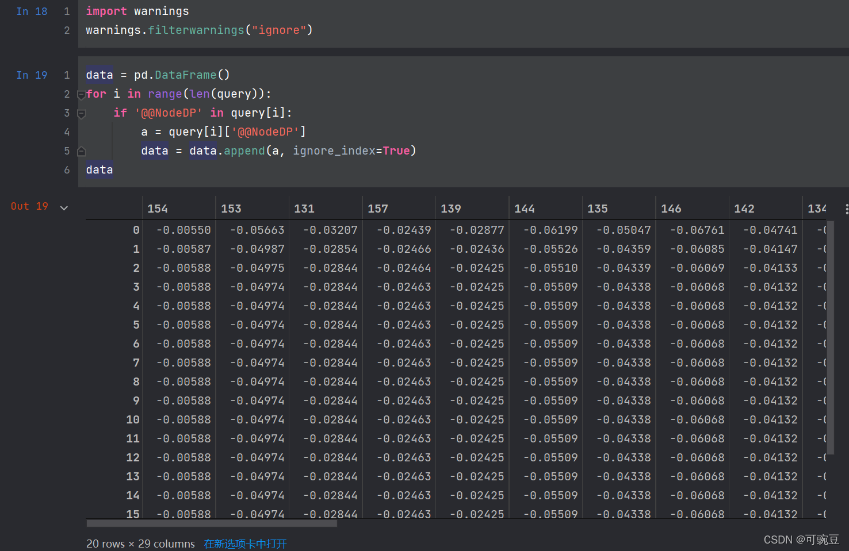Viewport: 849px width, 551px height.
Task: Click cell value -0.03207 in row 0
Action: [x=331, y=230]
